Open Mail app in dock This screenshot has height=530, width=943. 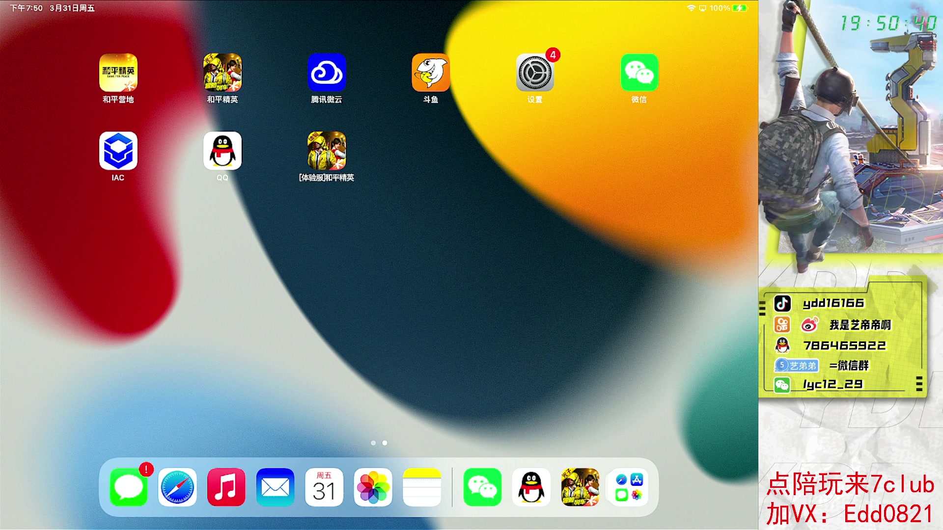click(275, 487)
